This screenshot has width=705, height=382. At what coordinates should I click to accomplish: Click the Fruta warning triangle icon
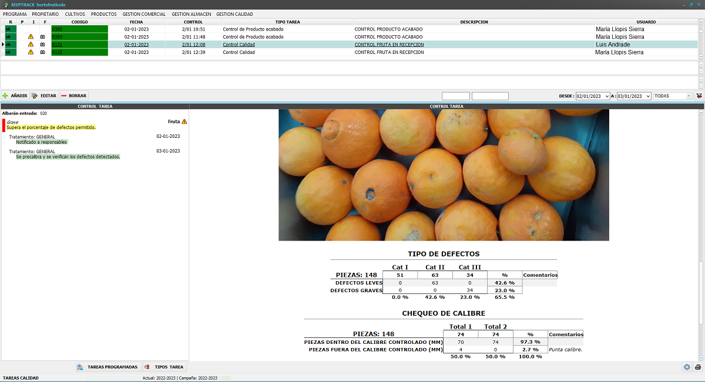point(184,121)
